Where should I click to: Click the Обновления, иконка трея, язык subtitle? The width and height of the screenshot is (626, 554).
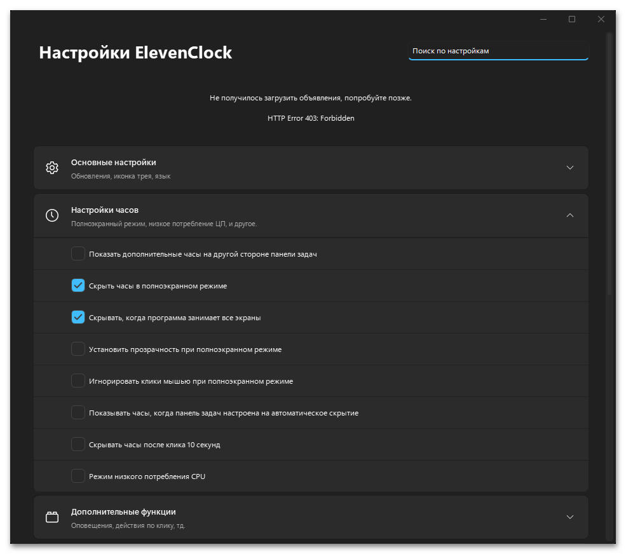pos(121,176)
